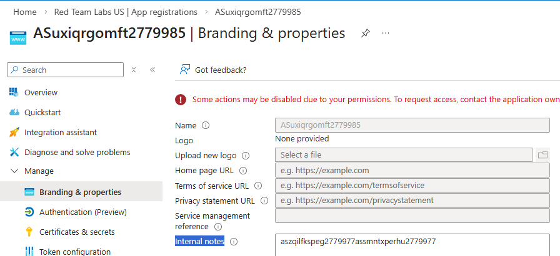Image resolution: width=560 pixels, height=256 pixels.
Task: Collapse the sidebar navigation menu
Action: click(x=152, y=70)
